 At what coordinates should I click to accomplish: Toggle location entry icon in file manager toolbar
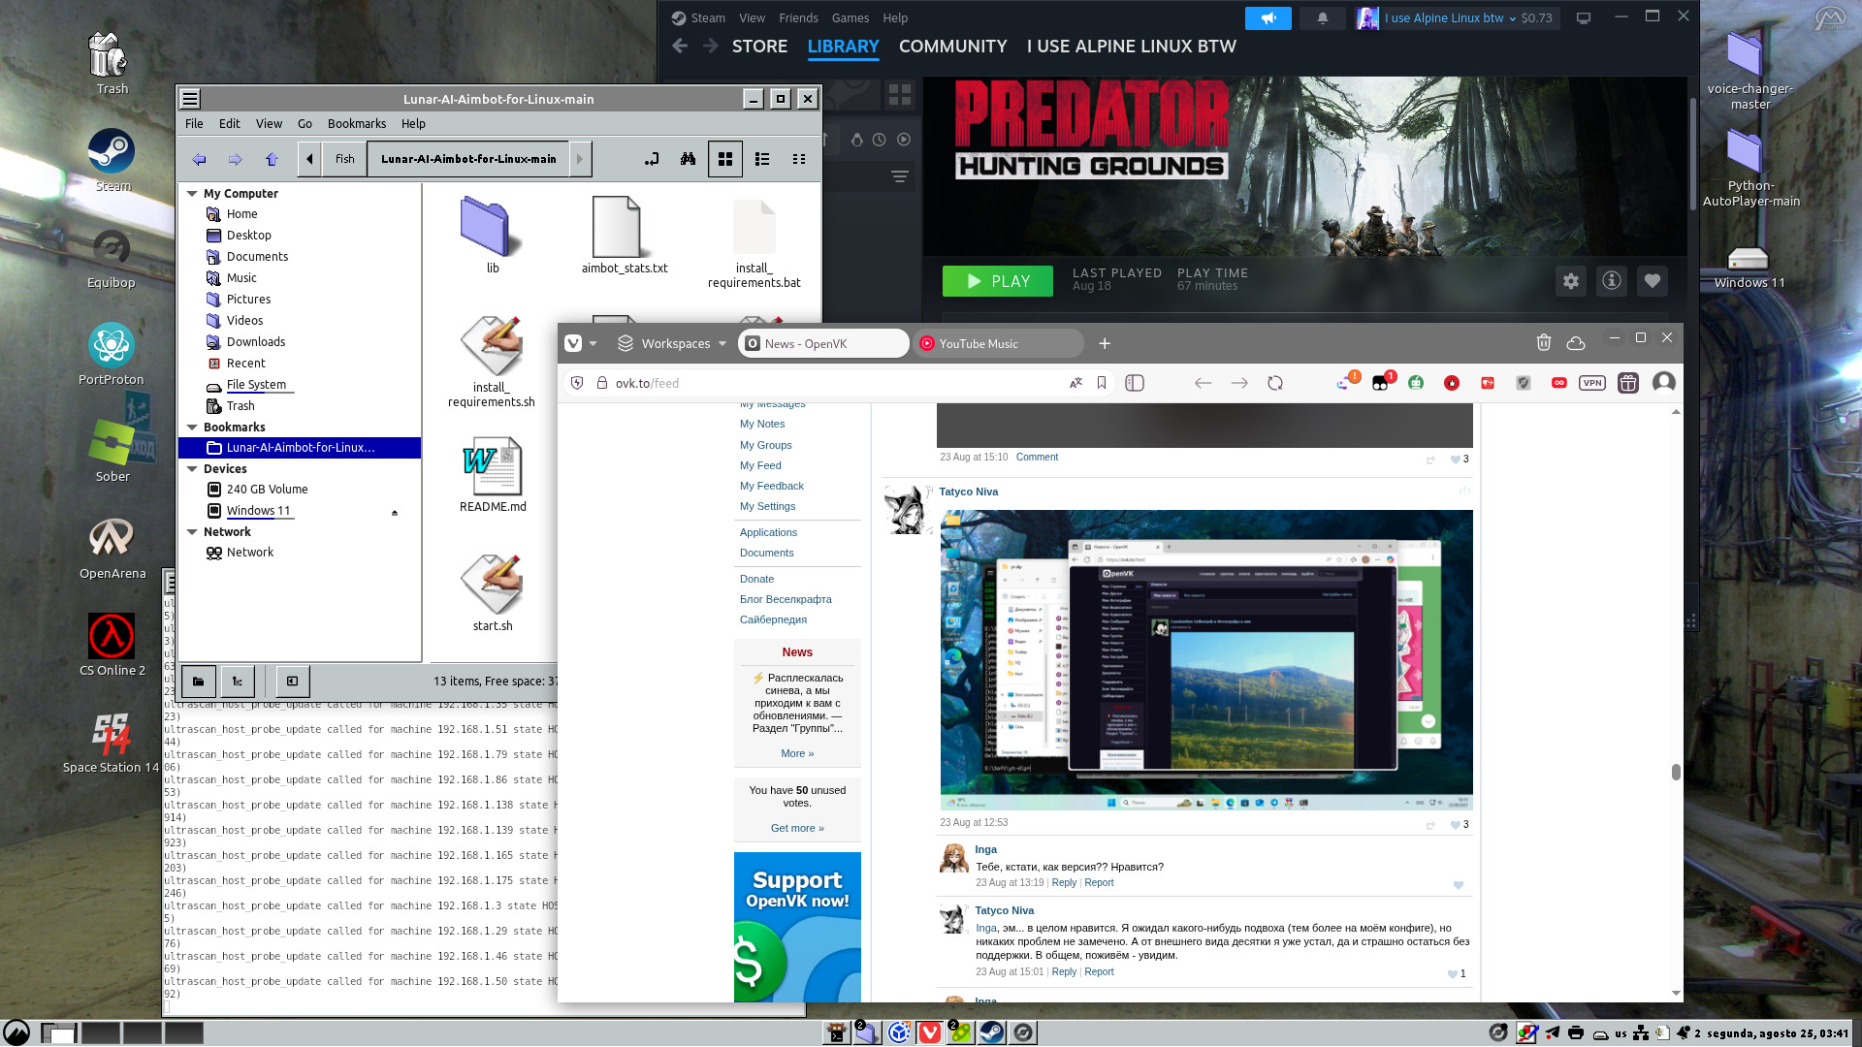(x=652, y=159)
